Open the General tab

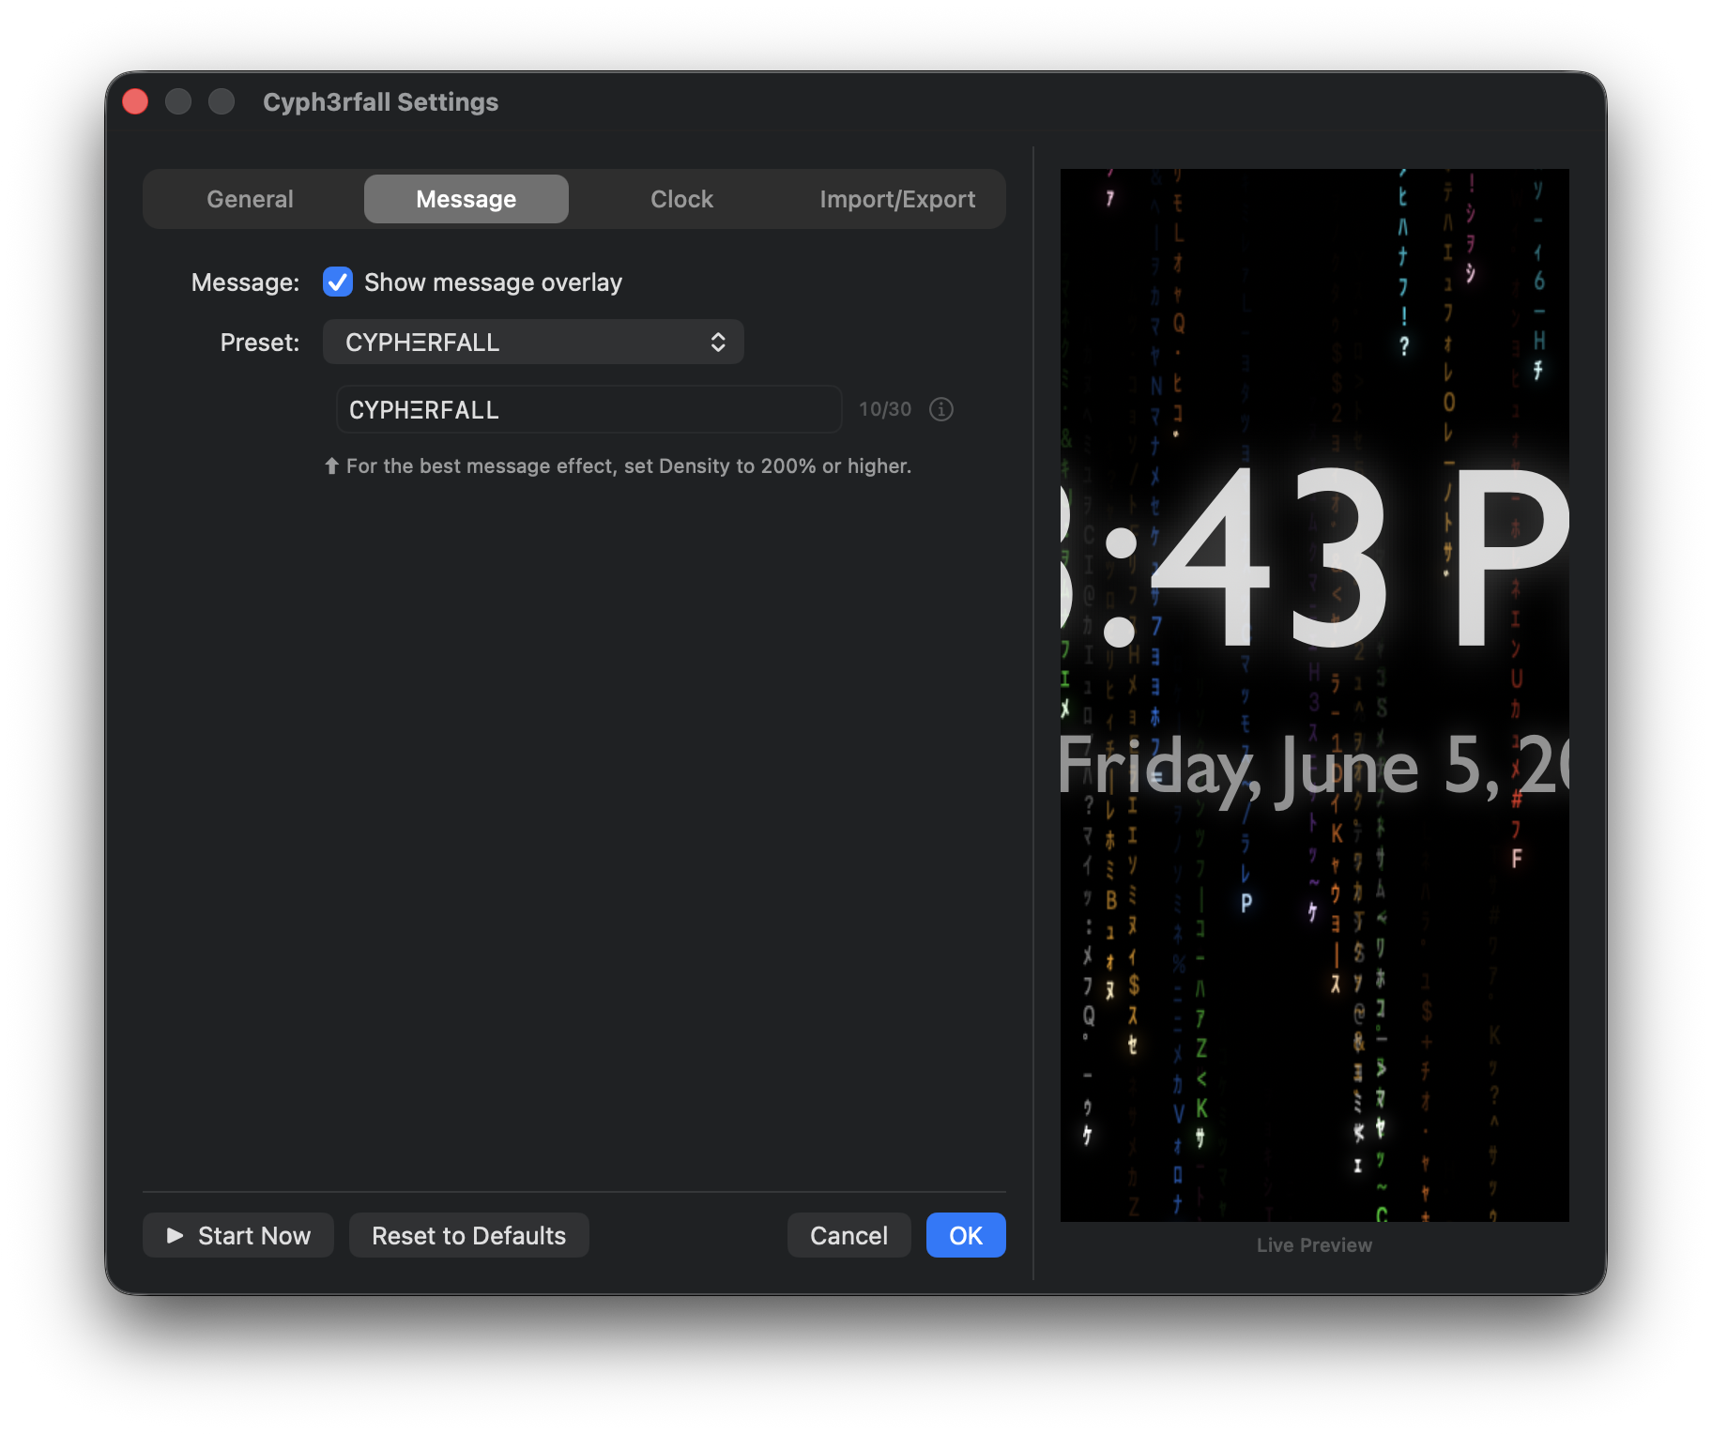tap(250, 199)
